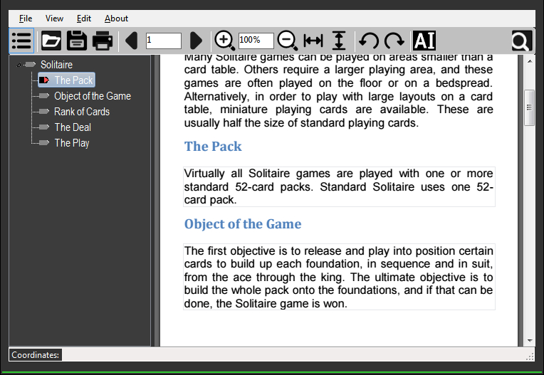This screenshot has height=375, width=544.
Task: Open the AI tool
Action: (x=424, y=41)
